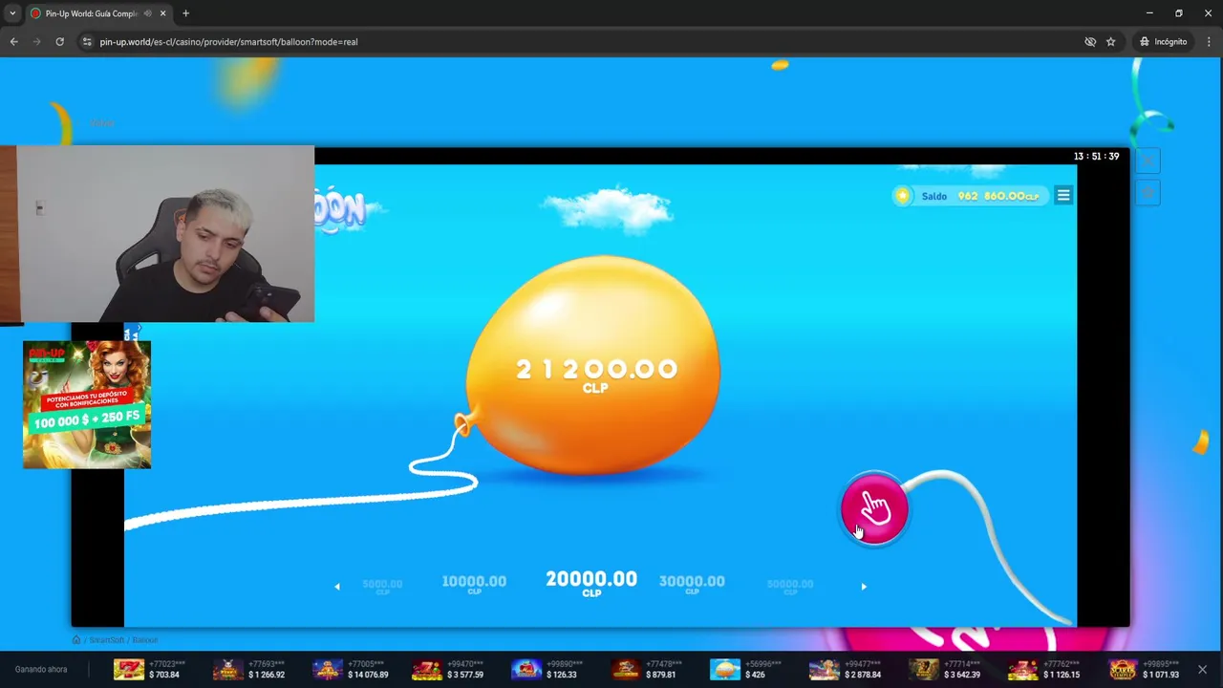Close the Pin-Up World tab
The image size is (1223, 688).
(x=162, y=13)
